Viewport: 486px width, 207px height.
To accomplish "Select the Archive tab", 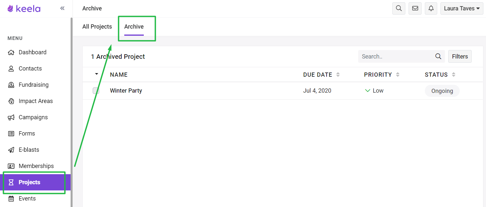I will 134,27.
